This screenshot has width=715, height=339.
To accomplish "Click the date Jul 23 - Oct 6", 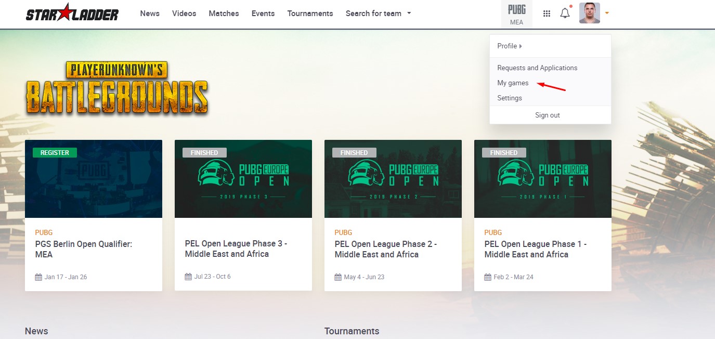I will 213,277.
